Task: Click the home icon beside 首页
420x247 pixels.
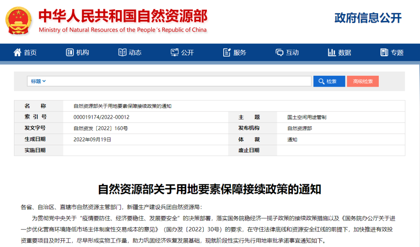Action: (17, 52)
